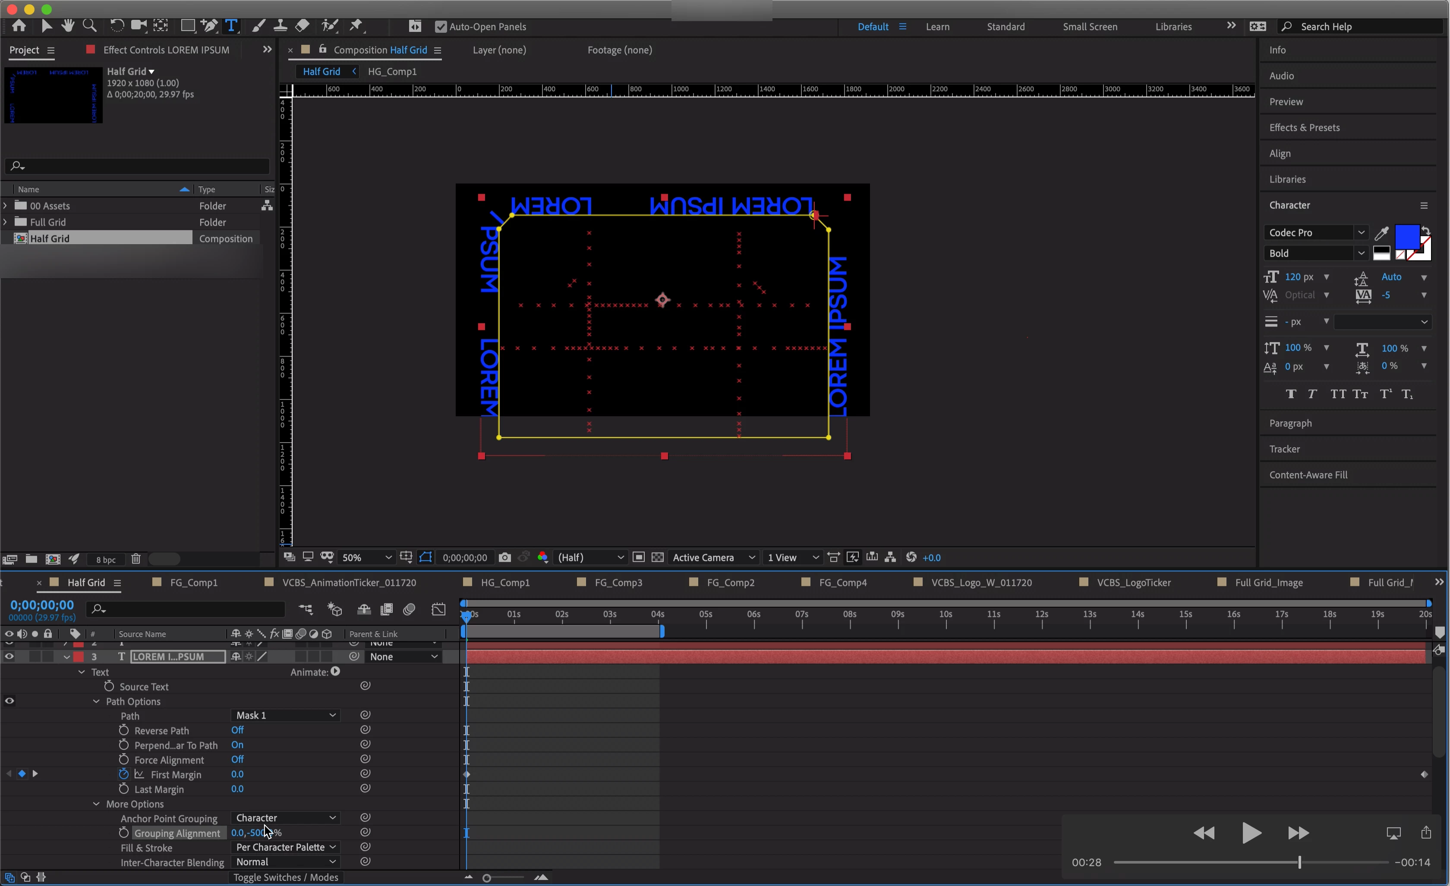This screenshot has width=1450, height=886.
Task: Switch to the FG_Comp1 timeline tab
Action: 194,582
